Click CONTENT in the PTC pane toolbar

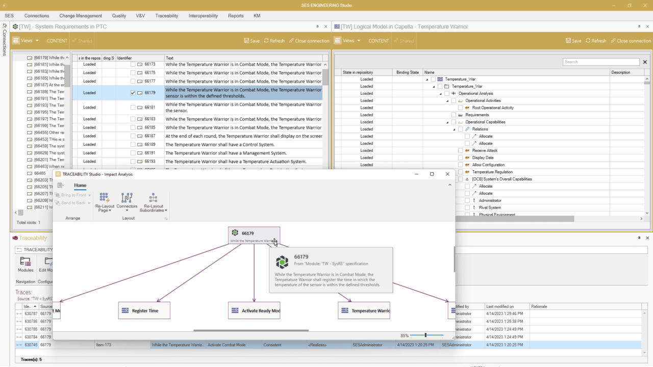[57, 40]
